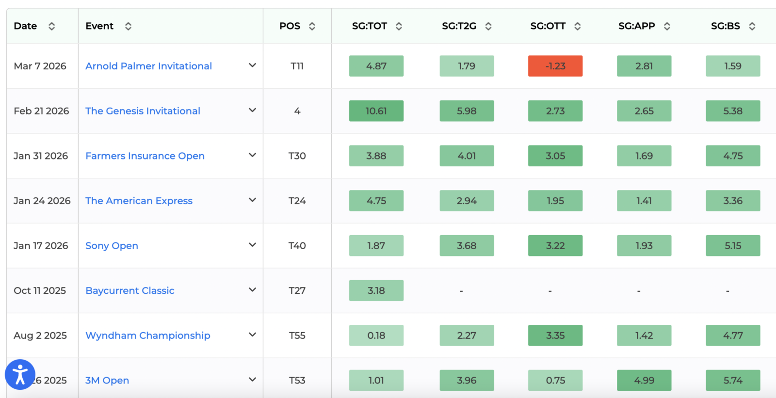The height and width of the screenshot is (398, 776).
Task: Click SG:OTT column sort icon
Action: 577,26
